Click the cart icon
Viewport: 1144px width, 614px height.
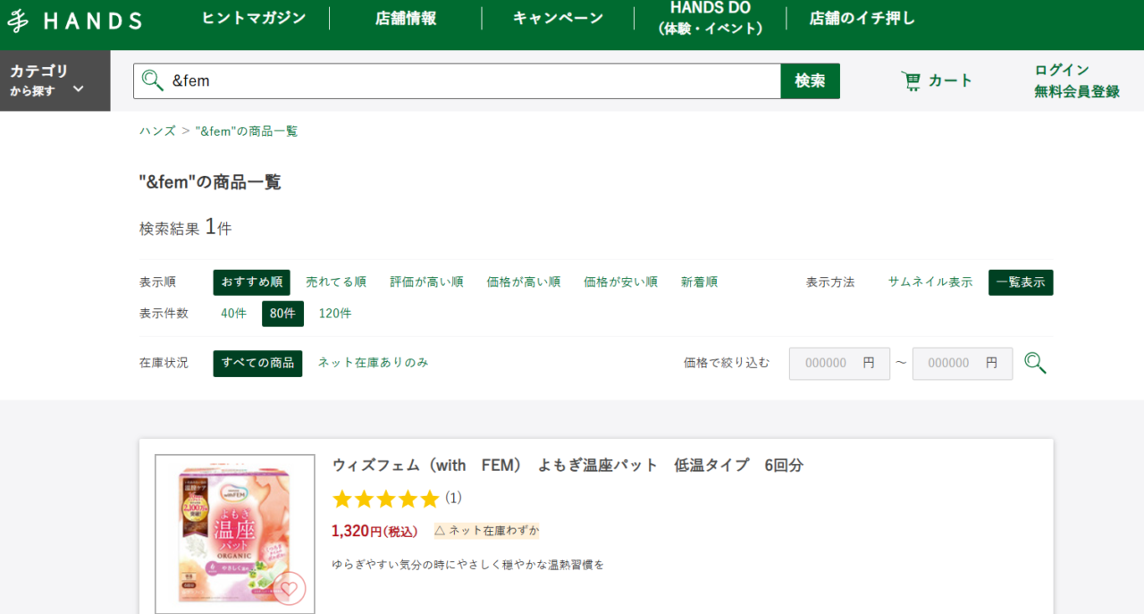911,80
